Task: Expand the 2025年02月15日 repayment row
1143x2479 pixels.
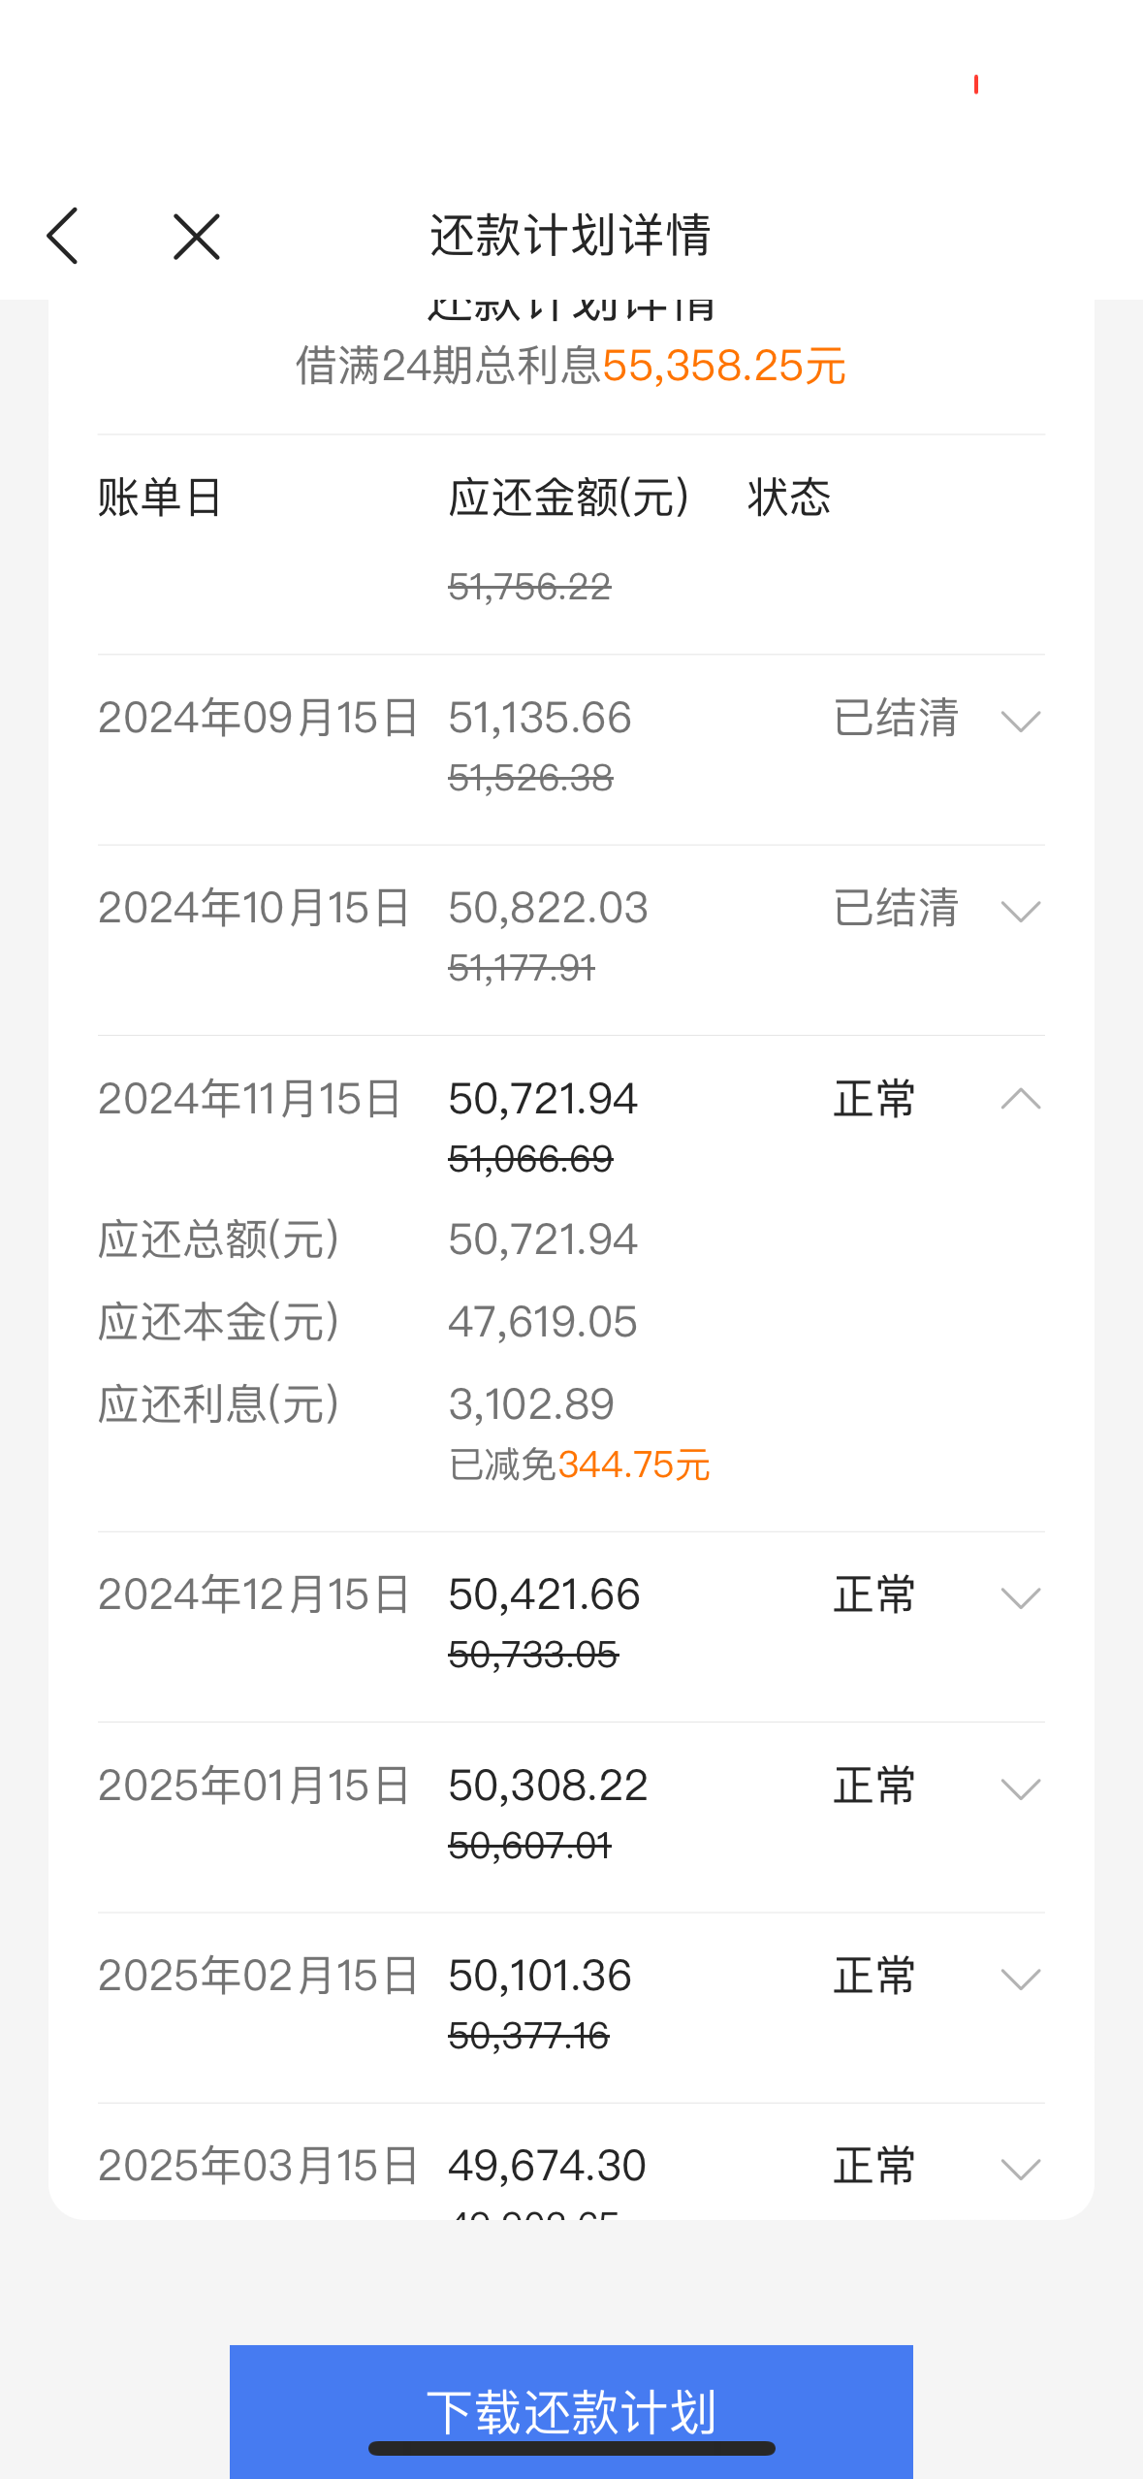Action: [1020, 1979]
